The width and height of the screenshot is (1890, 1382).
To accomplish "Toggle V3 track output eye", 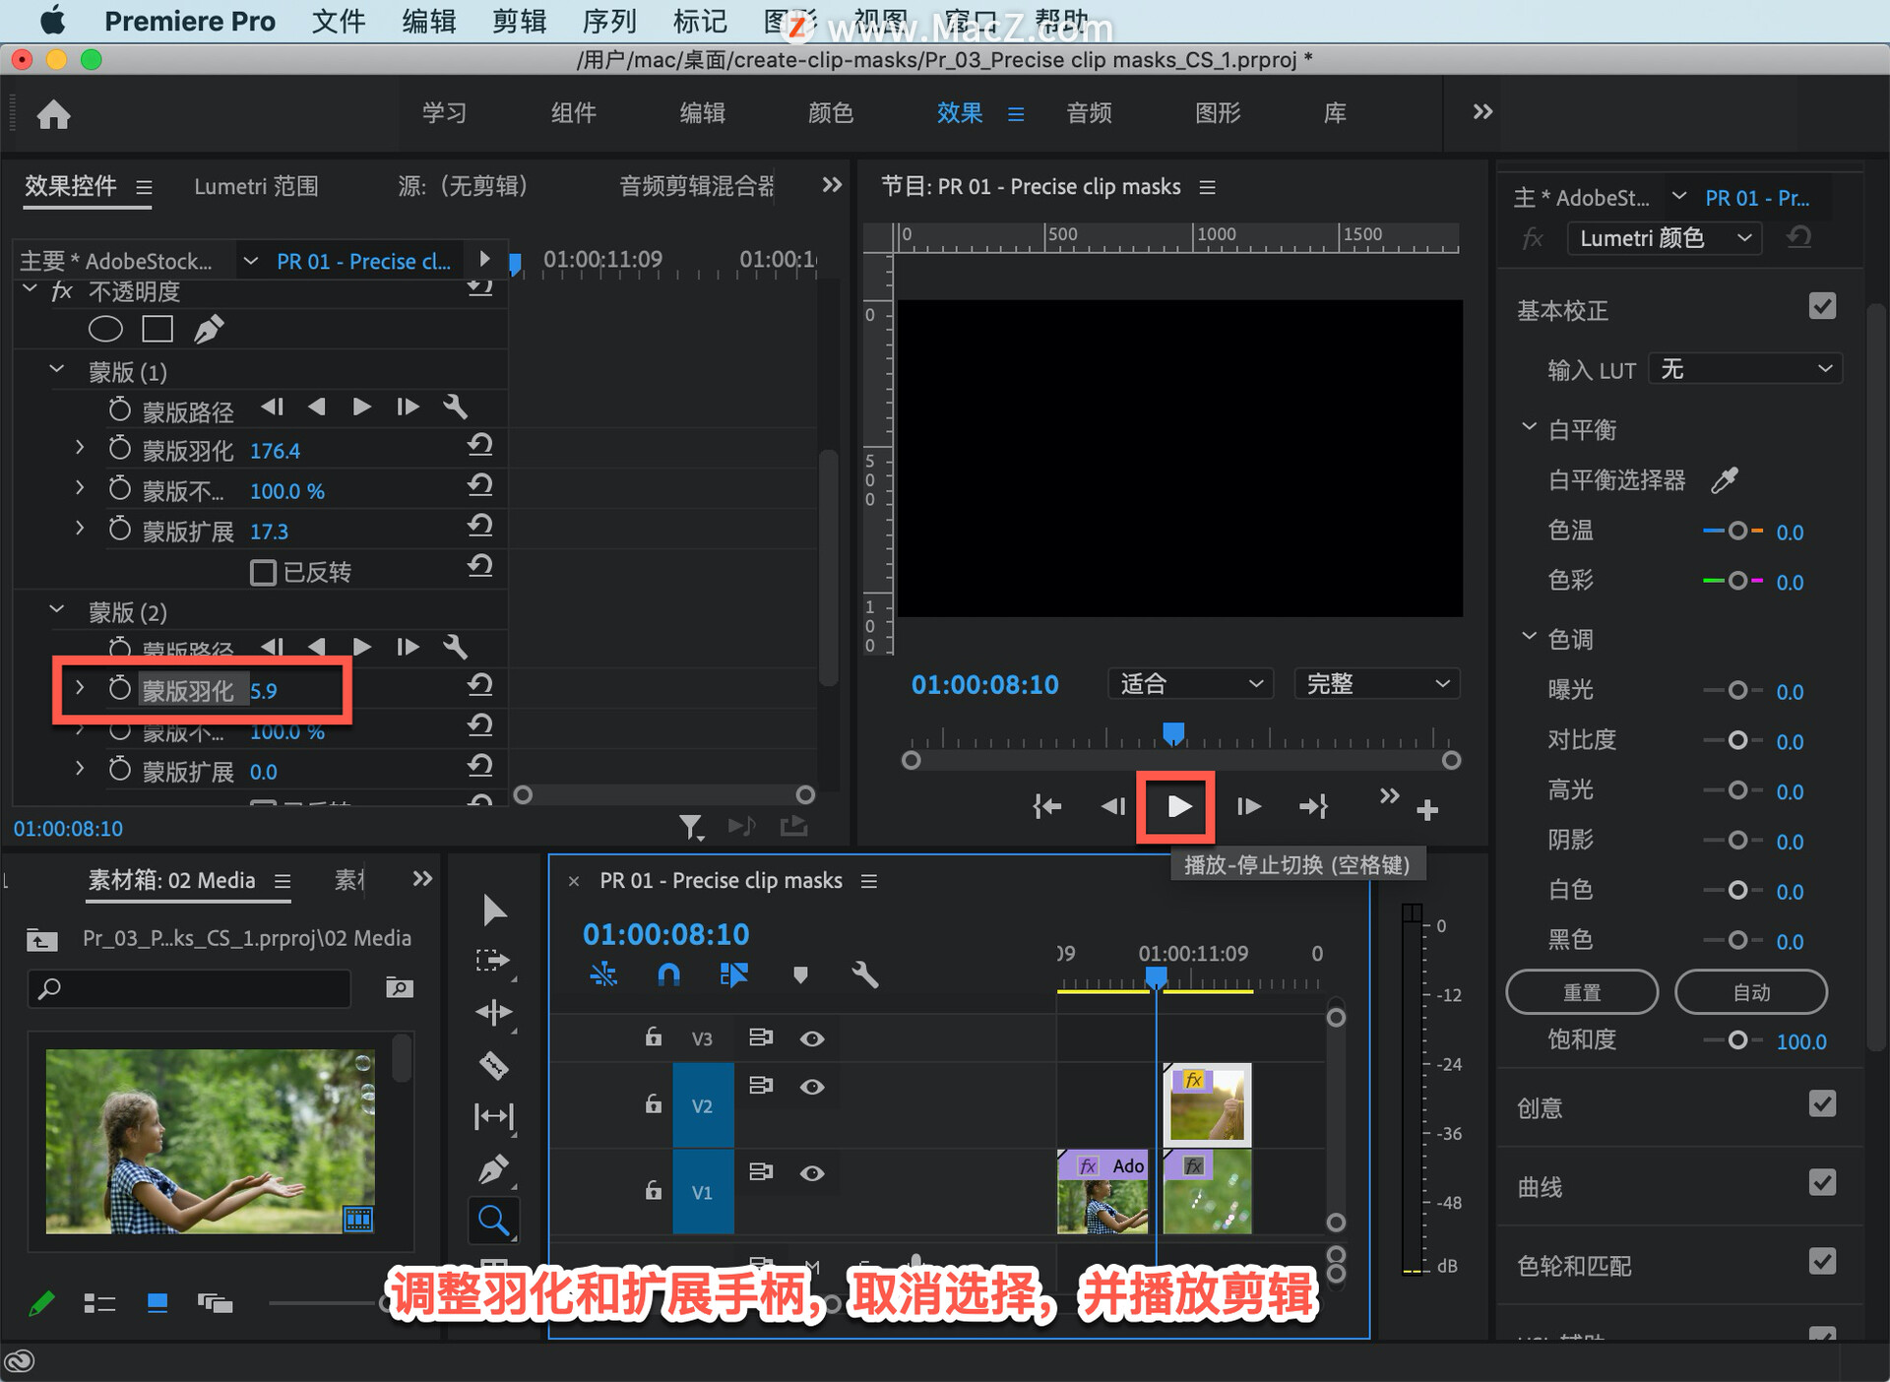I will coord(811,1038).
